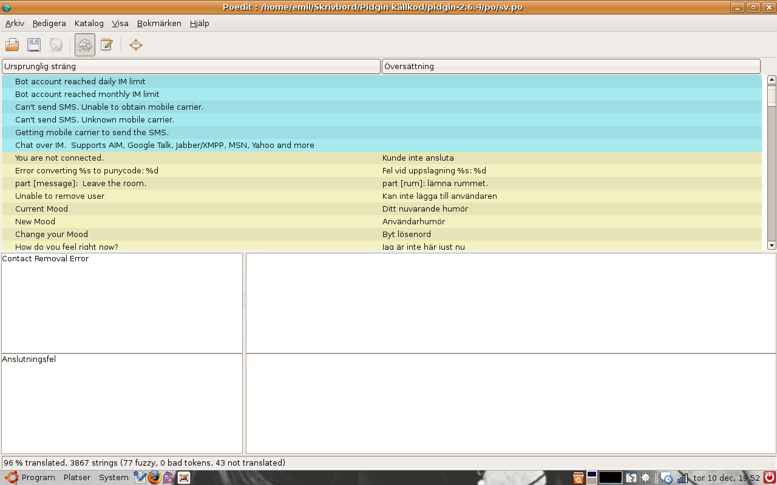The image size is (777, 485).
Task: Launch Firefox from the panel
Action: tap(154, 478)
